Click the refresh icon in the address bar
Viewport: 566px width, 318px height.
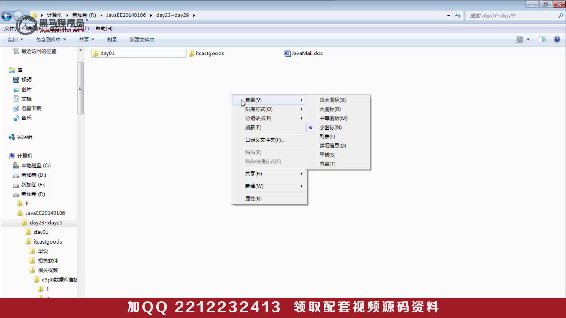tap(458, 15)
